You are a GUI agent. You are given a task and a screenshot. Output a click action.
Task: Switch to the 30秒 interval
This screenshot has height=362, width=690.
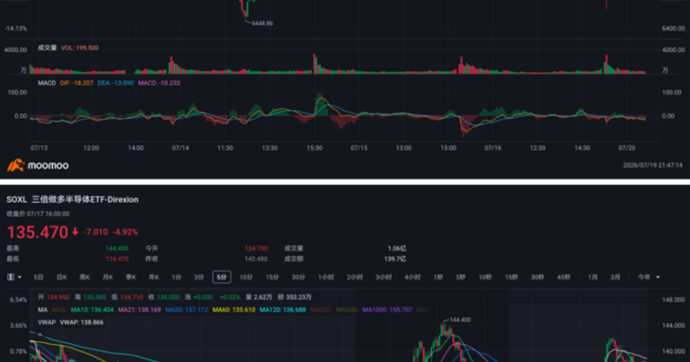pos(538,277)
